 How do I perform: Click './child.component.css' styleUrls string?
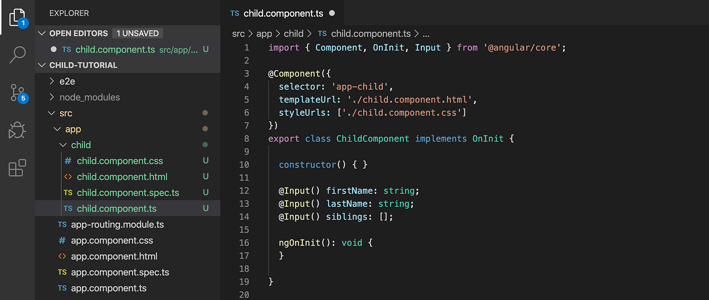tap(401, 113)
